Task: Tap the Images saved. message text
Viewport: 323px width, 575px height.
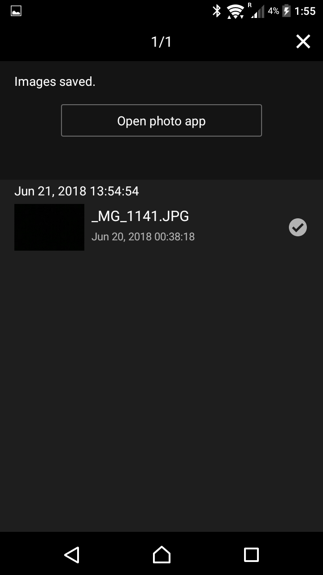Action: click(55, 81)
